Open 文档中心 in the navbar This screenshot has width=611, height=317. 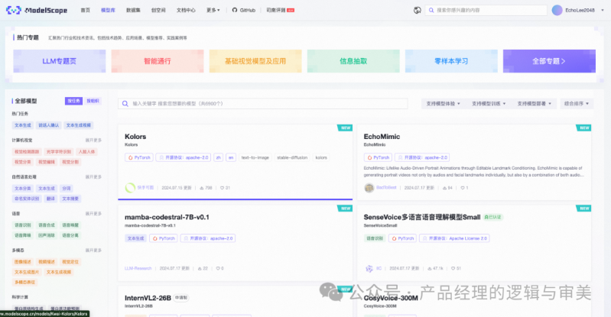(186, 10)
